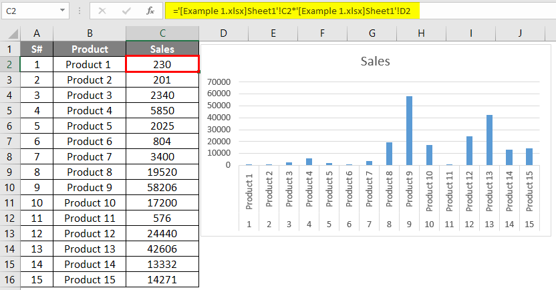Click the Product 10 bar in chart

(429, 155)
